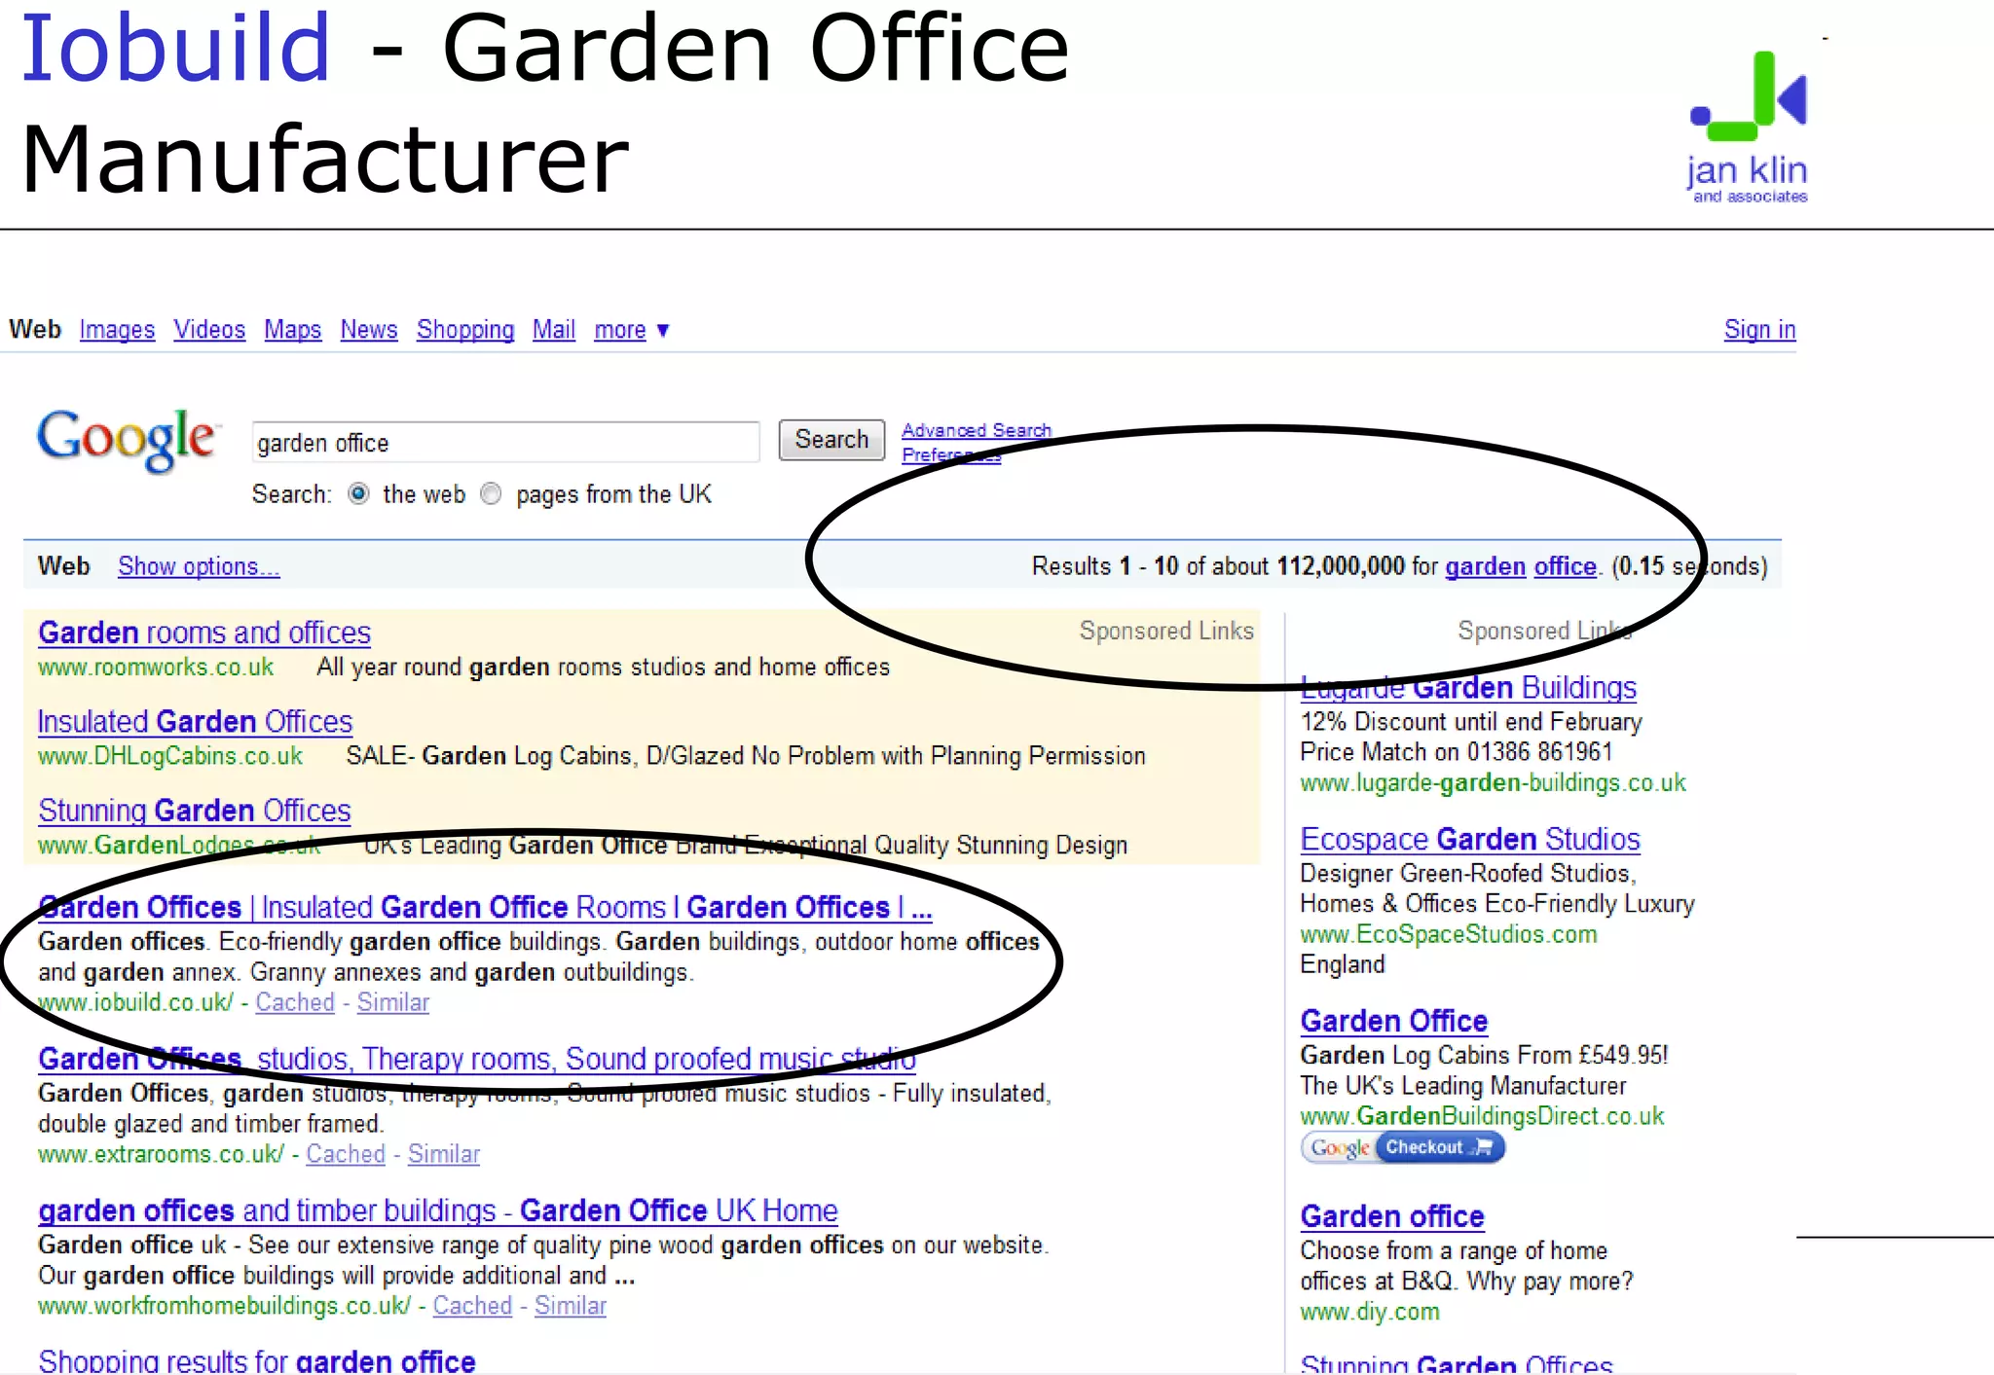Open 'Stunning Garden Offices' top sponsored link
The width and height of the screenshot is (1994, 1375).
pyautogui.click(x=195, y=811)
